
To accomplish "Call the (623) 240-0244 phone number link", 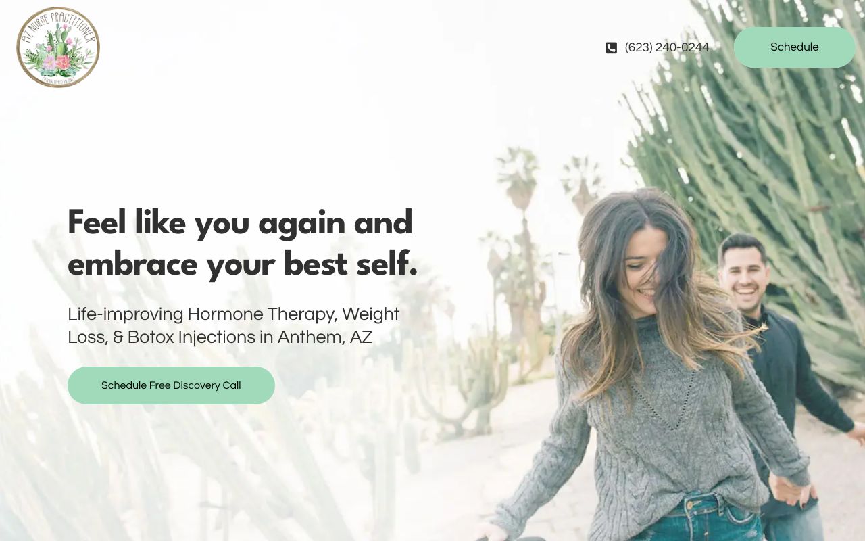I will pyautogui.click(x=666, y=47).
